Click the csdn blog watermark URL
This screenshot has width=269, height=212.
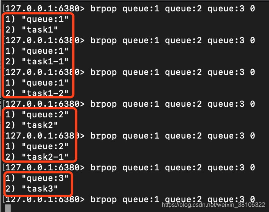(214, 205)
